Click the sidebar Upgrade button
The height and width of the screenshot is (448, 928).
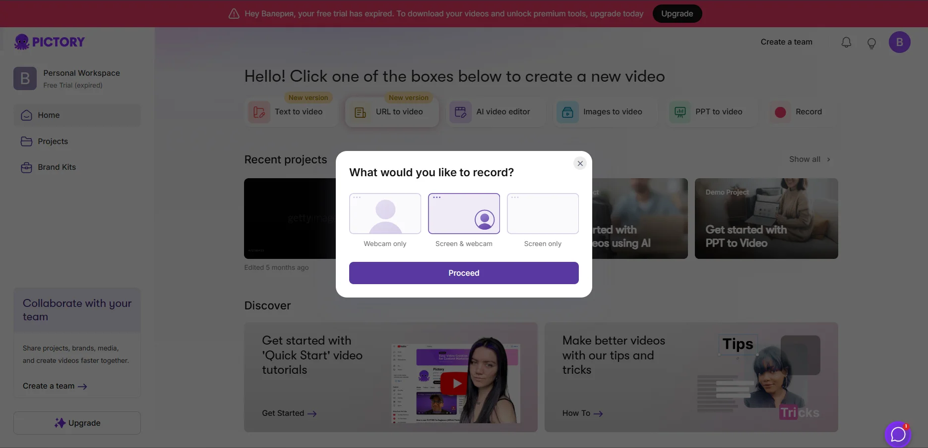pyautogui.click(x=77, y=423)
